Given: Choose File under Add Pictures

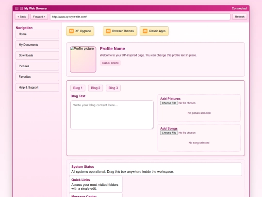Looking at the screenshot, I should point(169,103).
